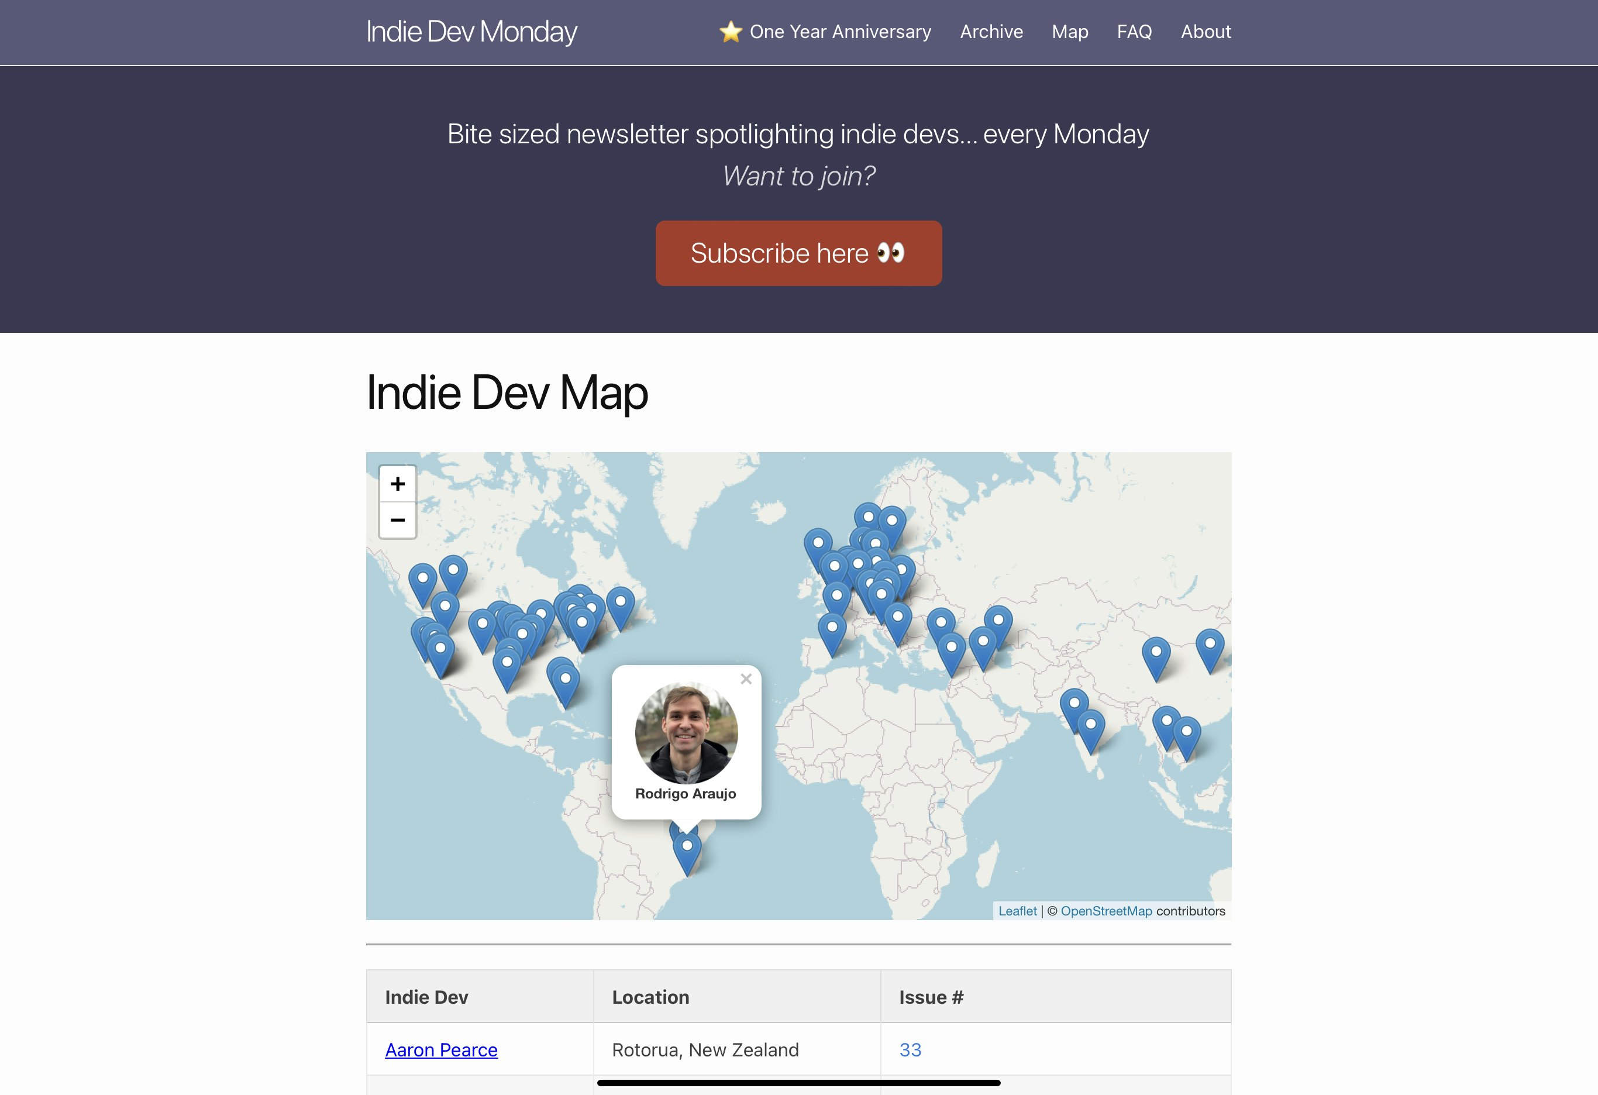Open issue 33 link
Screen dimensions: 1598x1095
click(x=910, y=1049)
